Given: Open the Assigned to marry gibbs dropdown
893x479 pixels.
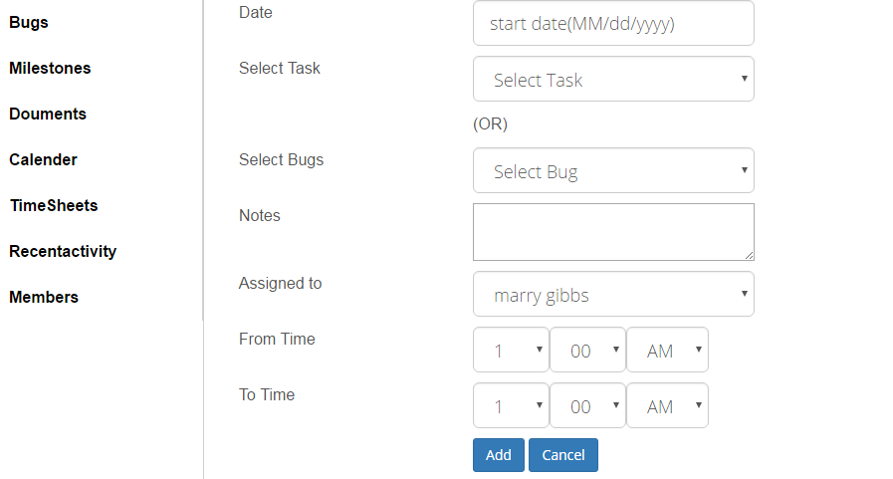Looking at the screenshot, I should point(613,294).
